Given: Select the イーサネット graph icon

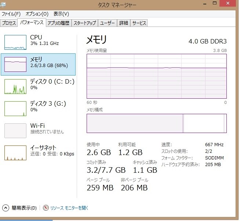Looking at the screenshot, I should click(15, 152).
